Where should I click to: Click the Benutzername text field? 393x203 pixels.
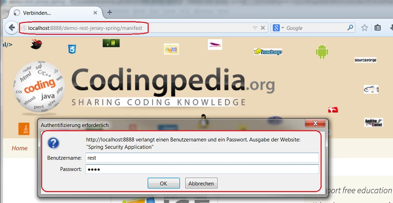(202, 158)
